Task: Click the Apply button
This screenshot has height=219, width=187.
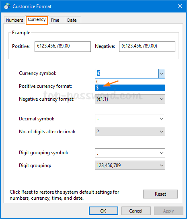Action: click(169, 211)
